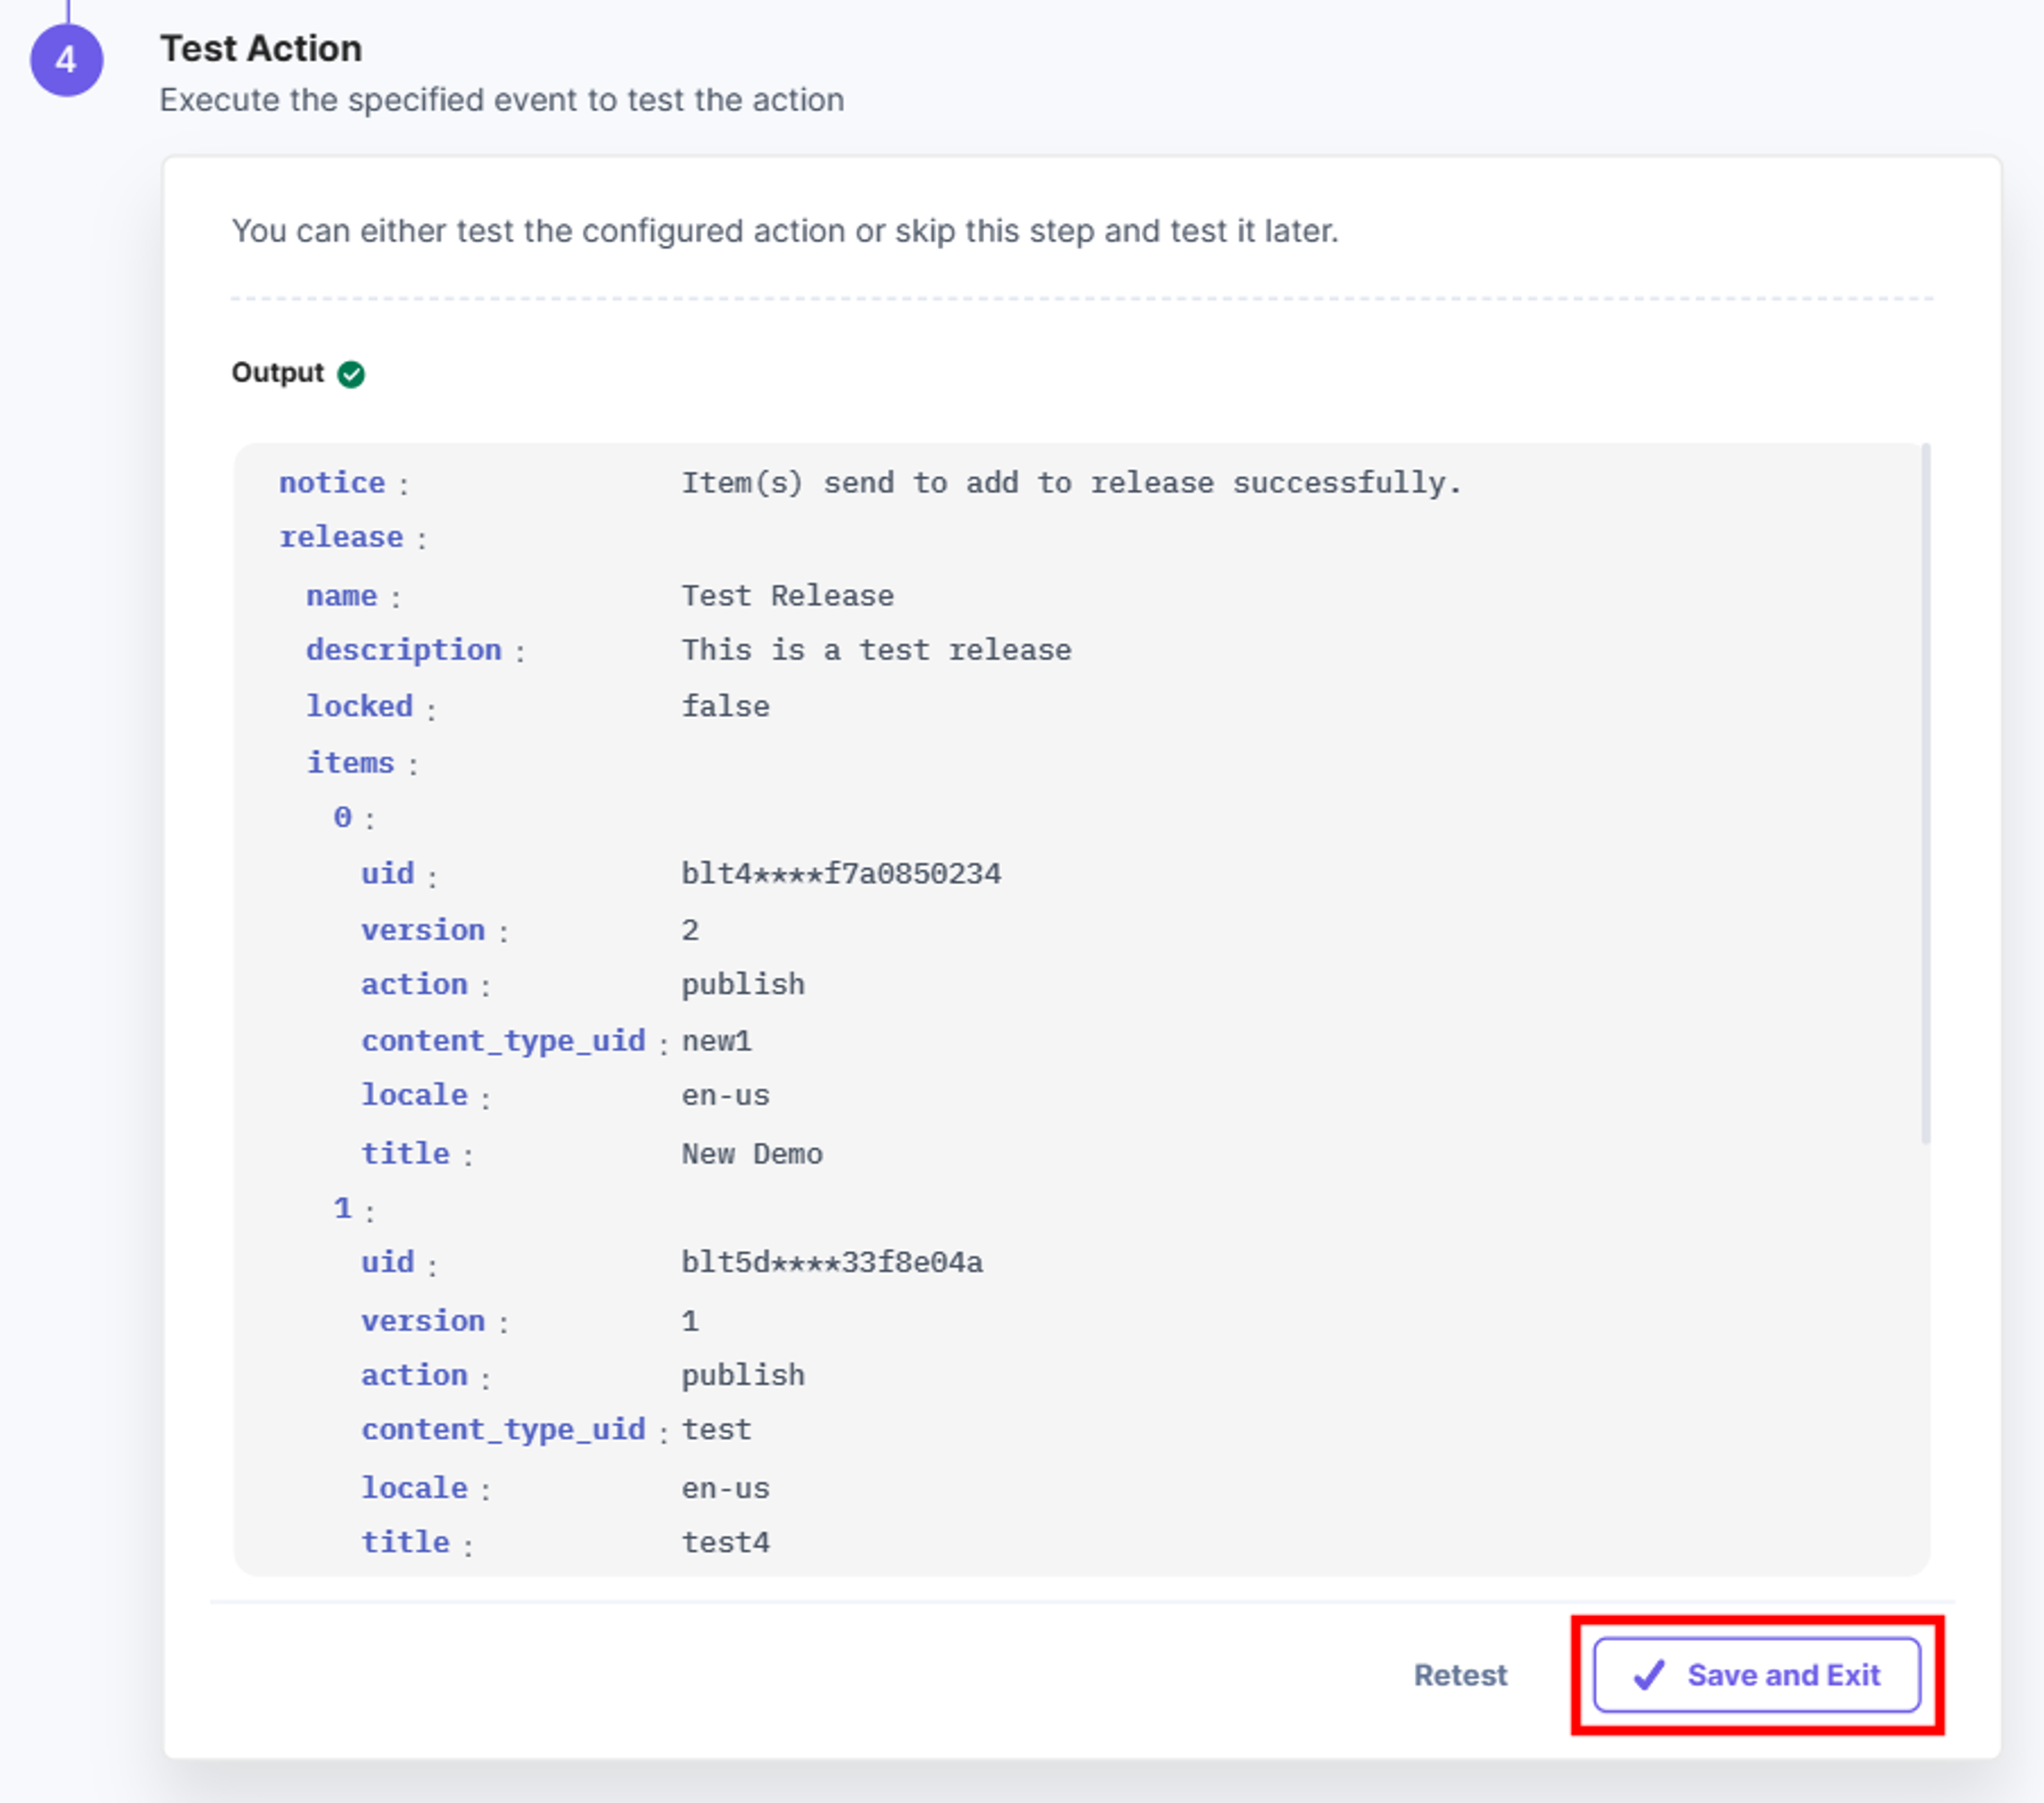Select content_type_uid value 'test'

(x=716, y=1429)
